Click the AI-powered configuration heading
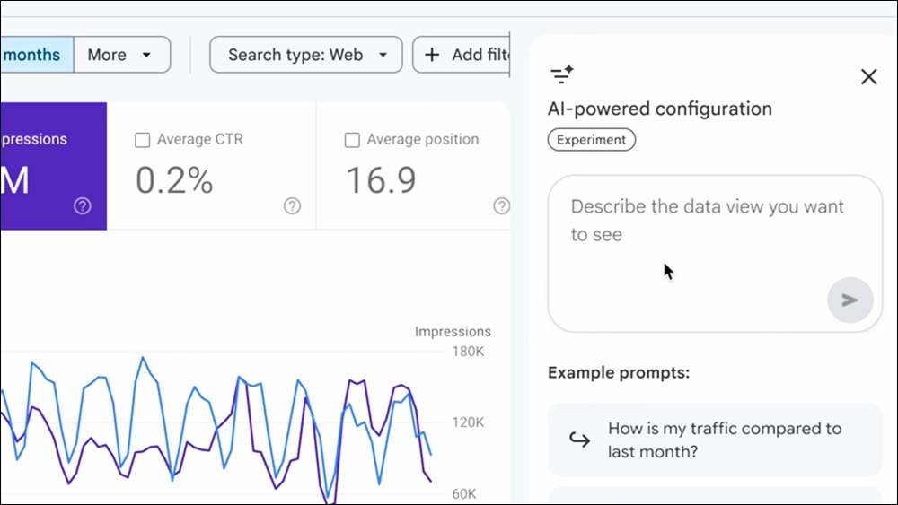The height and width of the screenshot is (505, 898). pyautogui.click(x=660, y=109)
